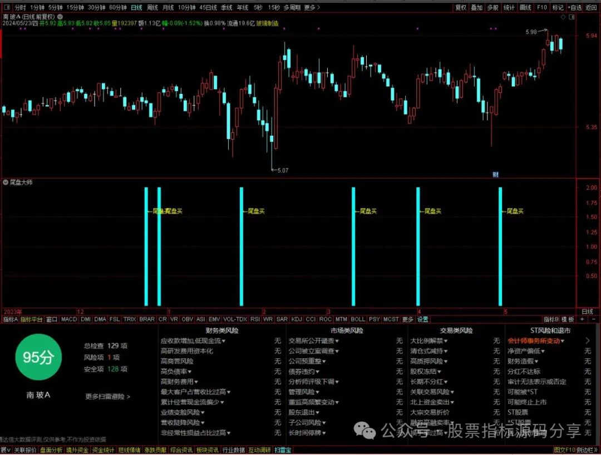Viewport: 601px width, 455px height.
Task: Select the 多周期 multi-period view
Action: 292,7
